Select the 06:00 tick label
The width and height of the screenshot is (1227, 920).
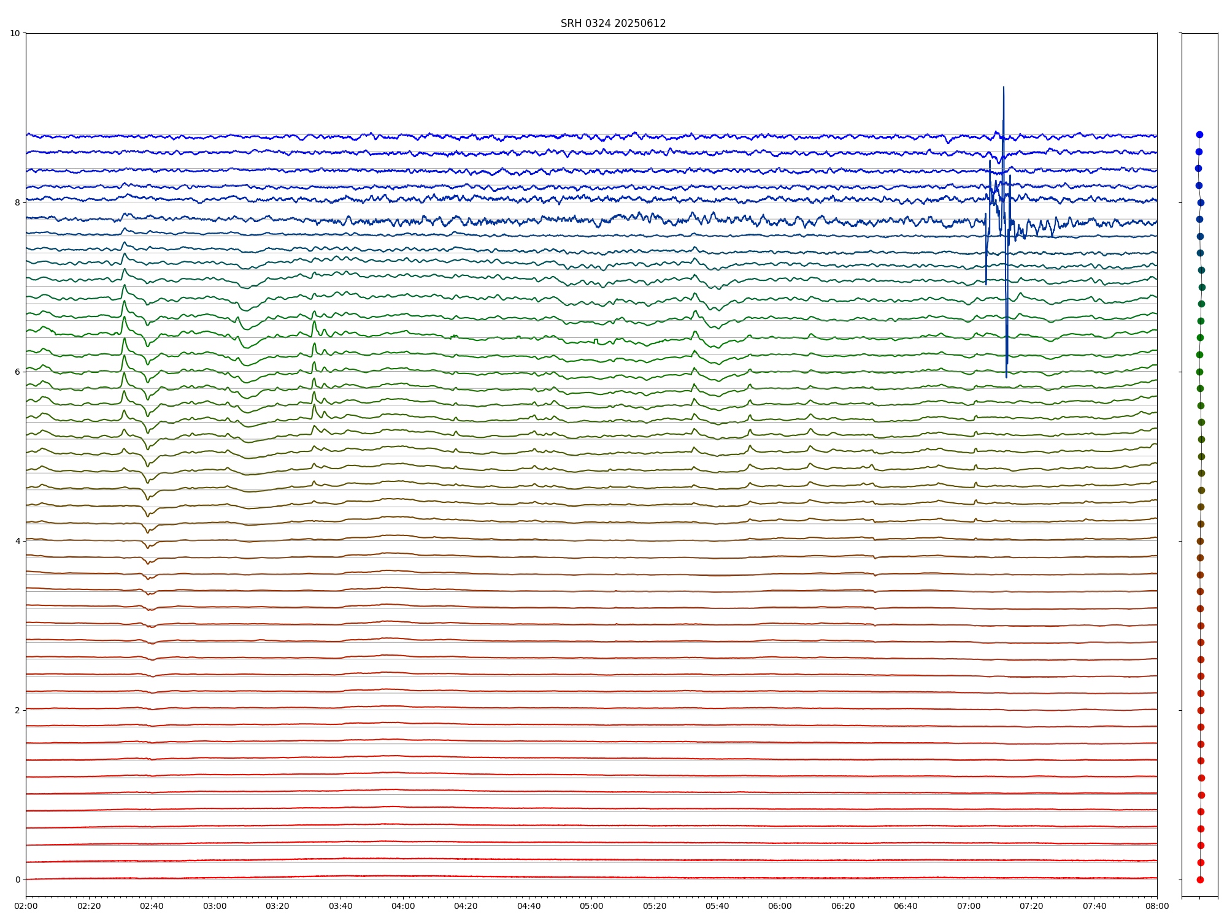(780, 906)
